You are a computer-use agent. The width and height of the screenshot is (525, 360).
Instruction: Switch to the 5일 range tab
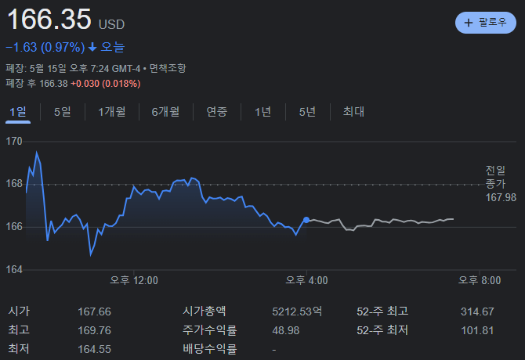pos(63,112)
